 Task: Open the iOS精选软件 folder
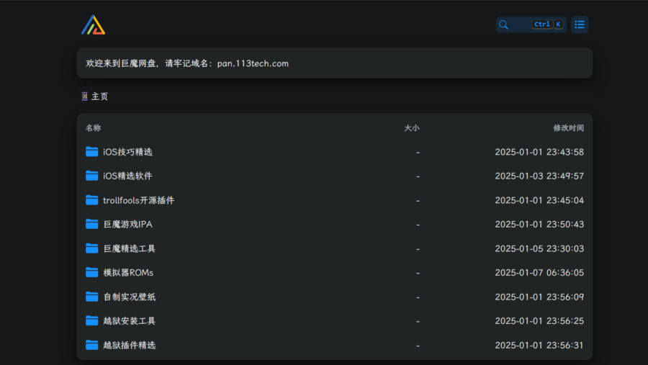tap(127, 176)
